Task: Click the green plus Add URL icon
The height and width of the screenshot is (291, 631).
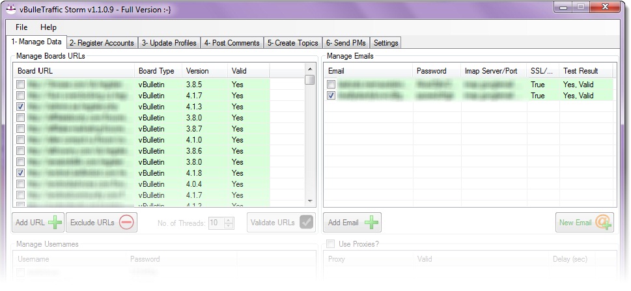Action: point(55,223)
